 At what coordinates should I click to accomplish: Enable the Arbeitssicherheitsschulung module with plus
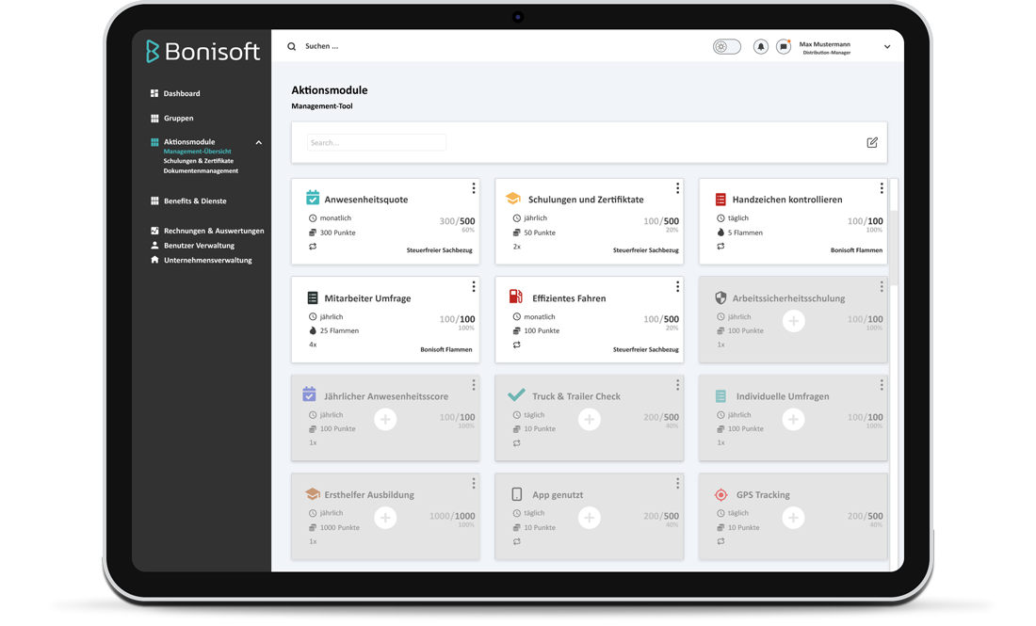[x=793, y=321]
